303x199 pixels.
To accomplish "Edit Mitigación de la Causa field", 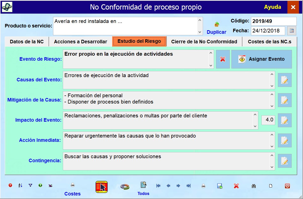I will (285, 100).
